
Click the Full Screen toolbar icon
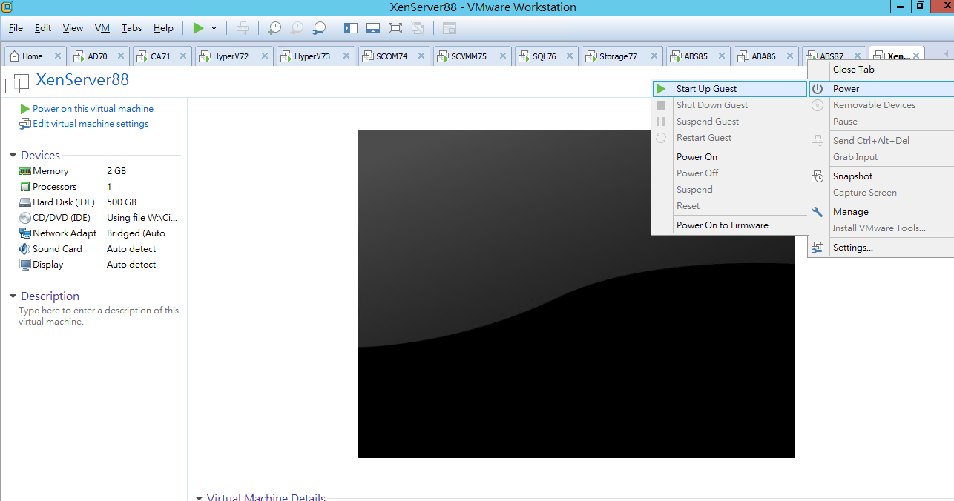coord(395,28)
